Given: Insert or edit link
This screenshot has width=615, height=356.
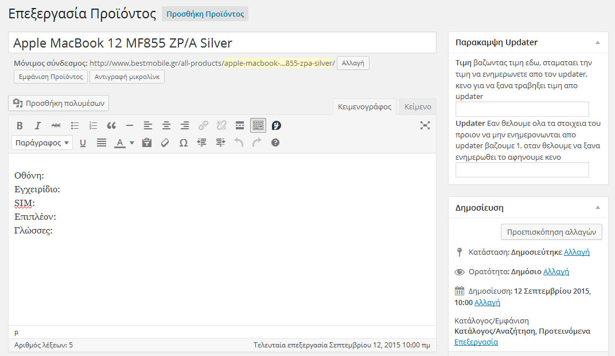Looking at the screenshot, I should coord(203,125).
